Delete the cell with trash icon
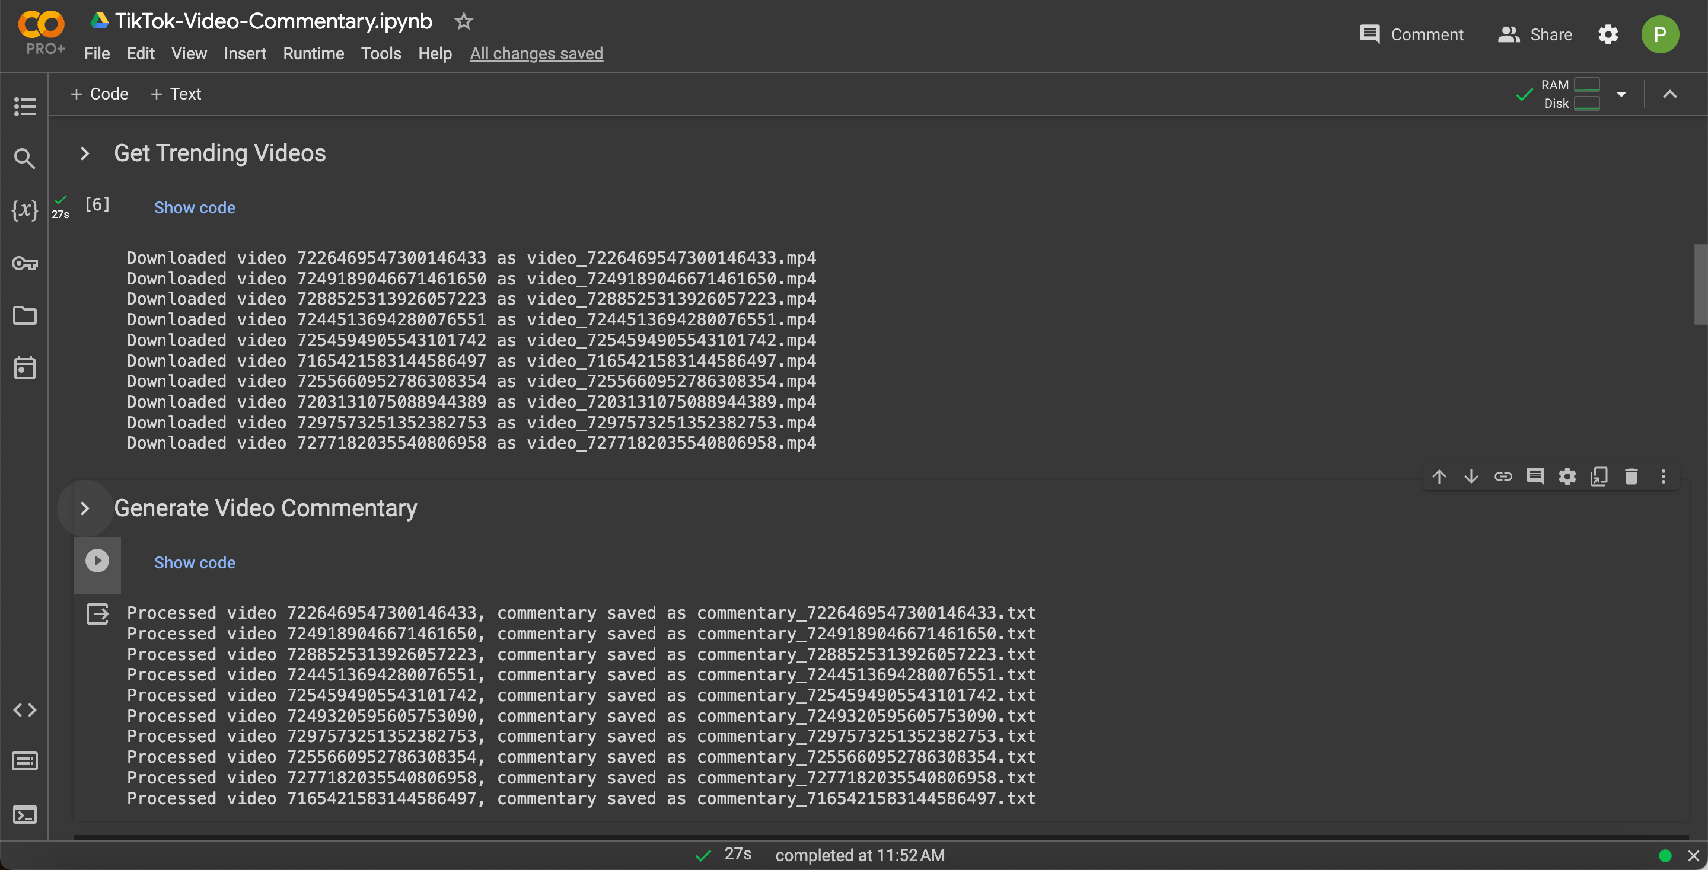 [1631, 476]
